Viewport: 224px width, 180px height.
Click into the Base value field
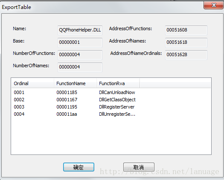(80, 42)
